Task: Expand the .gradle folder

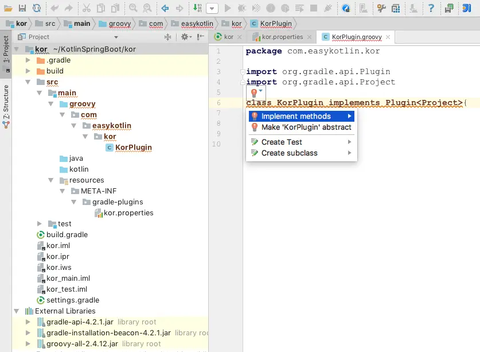Action: click(28, 60)
